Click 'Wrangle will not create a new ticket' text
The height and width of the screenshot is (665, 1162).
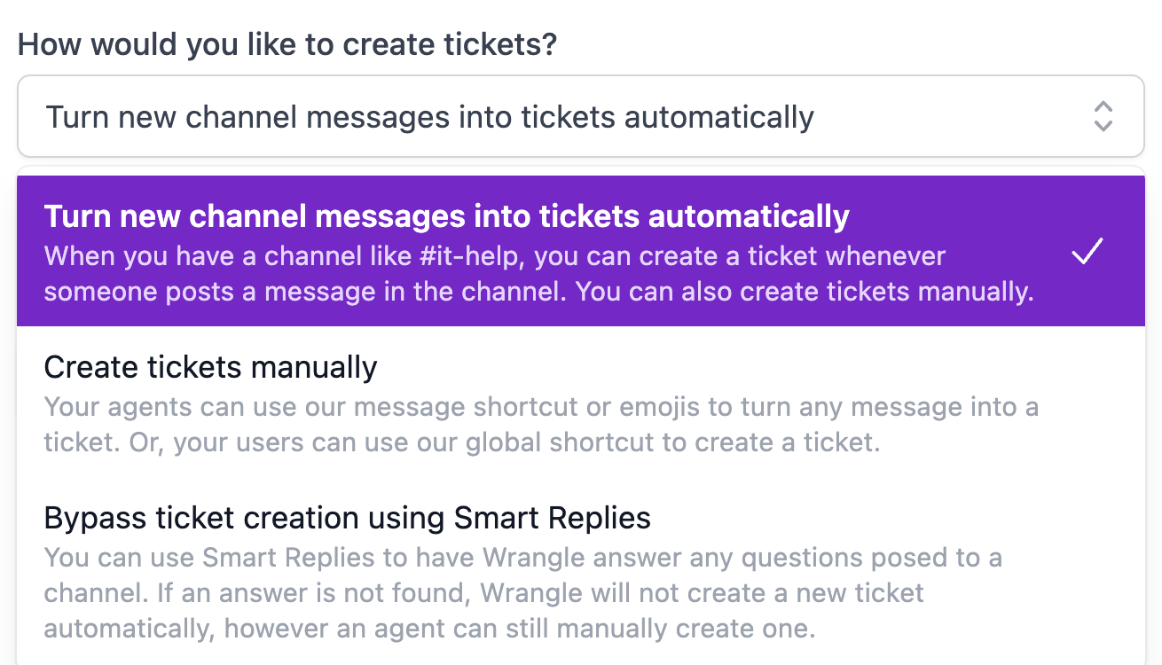click(703, 593)
